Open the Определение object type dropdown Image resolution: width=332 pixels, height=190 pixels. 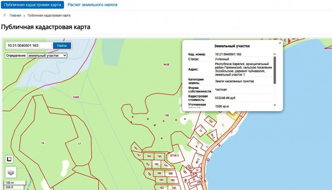click(47, 55)
